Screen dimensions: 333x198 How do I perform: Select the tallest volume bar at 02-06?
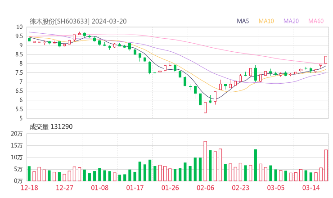click(x=205, y=161)
